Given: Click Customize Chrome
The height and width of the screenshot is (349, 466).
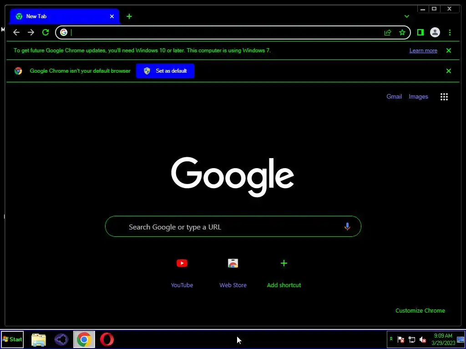Looking at the screenshot, I should click(420, 311).
